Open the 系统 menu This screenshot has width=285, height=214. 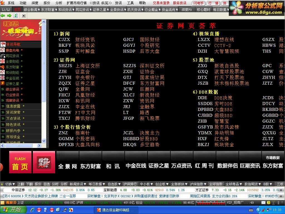click(11, 3)
